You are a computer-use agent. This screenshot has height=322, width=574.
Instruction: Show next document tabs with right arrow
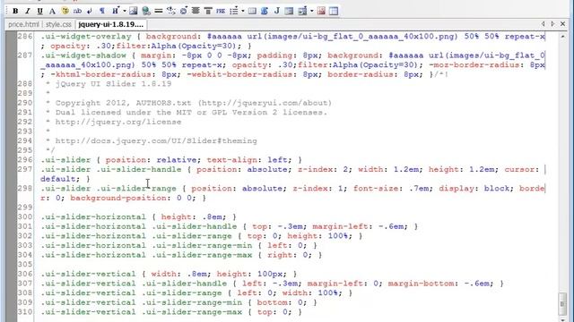[552, 24]
